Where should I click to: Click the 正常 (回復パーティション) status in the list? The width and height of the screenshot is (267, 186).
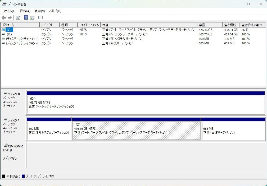tap(118, 43)
